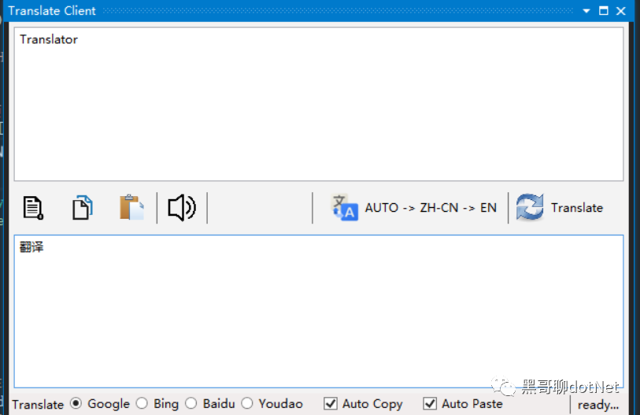The height and width of the screenshot is (415, 640).
Task: Click into the source text box containing Translator
Action: tap(319, 104)
